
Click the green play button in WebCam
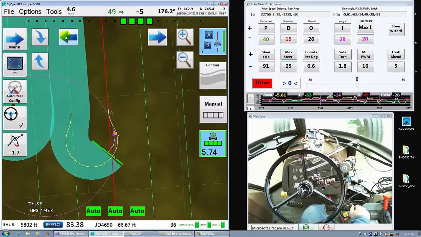pyautogui.click(x=306, y=227)
